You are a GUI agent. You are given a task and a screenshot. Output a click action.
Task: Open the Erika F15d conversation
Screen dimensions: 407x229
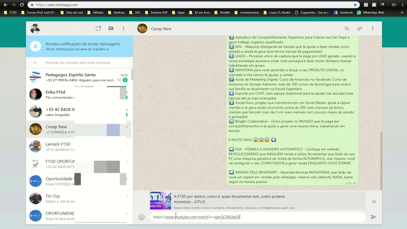(x=79, y=94)
